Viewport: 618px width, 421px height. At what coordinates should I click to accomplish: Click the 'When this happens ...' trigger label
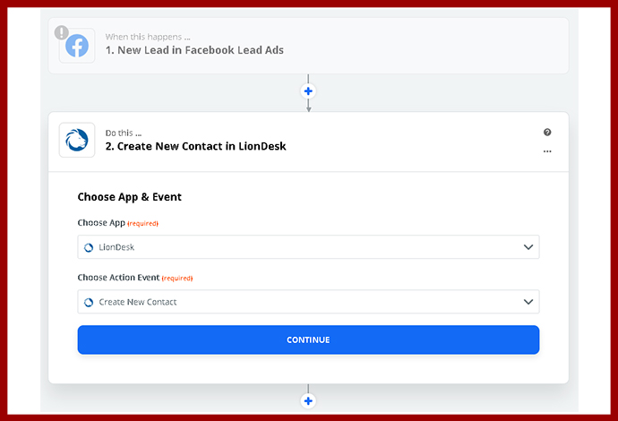148,37
